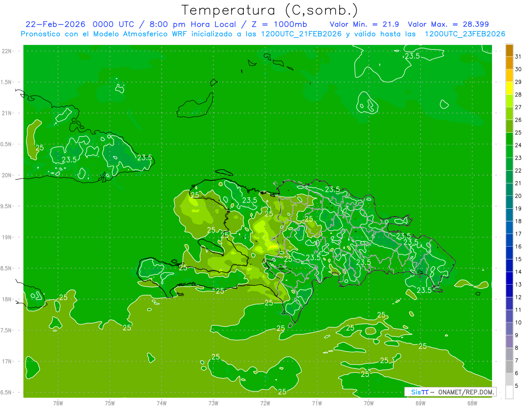Click the '11' value on the color scale
The width and height of the screenshot is (530, 409).
[519, 310]
